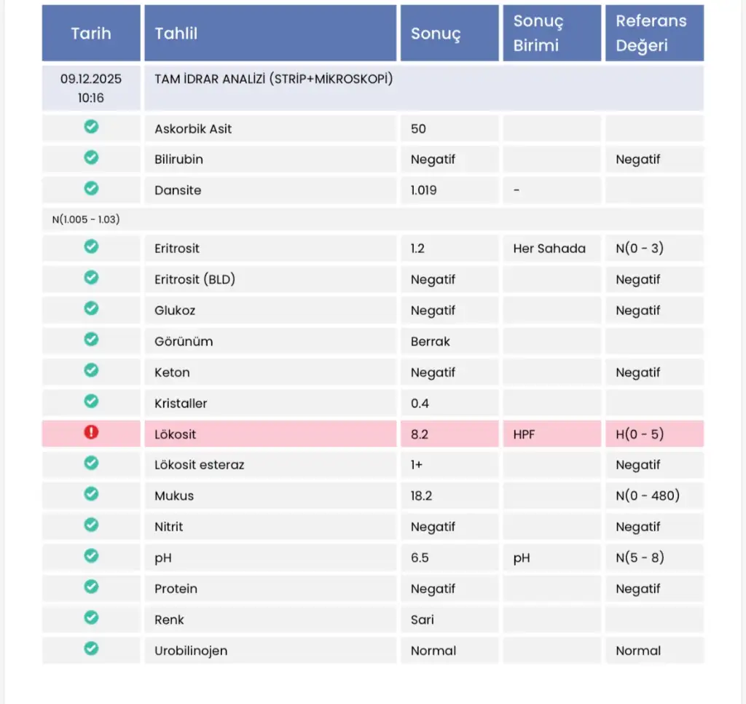Click the Lökosit esteraz test name
Image resolution: width=746 pixels, height=704 pixels.
point(199,465)
